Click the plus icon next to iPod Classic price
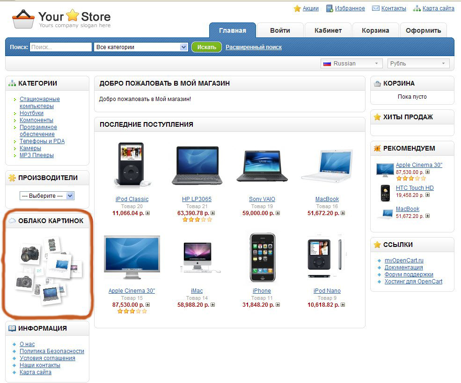The image size is (461, 383). 147,213
